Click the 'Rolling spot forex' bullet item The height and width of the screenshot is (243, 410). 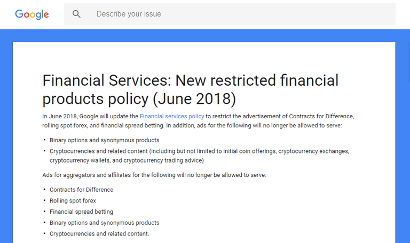(x=73, y=201)
